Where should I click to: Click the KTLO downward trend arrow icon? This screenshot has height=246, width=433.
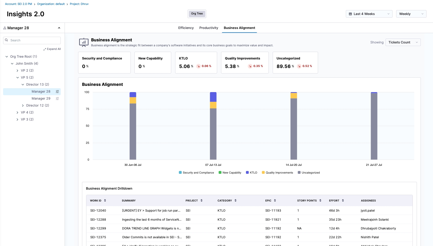coord(198,66)
